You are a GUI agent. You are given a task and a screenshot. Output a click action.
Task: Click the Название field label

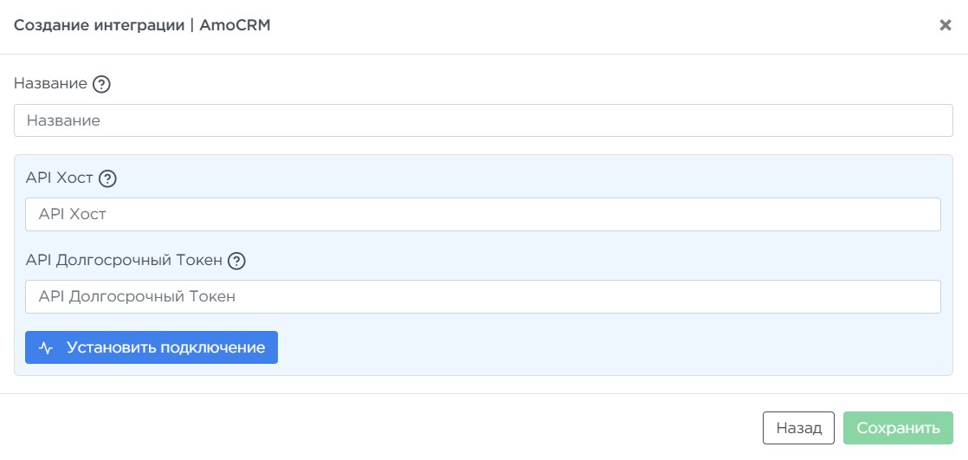(x=50, y=84)
